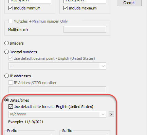This screenshot has width=147, height=135.
Task: Uncheck the Include Maximum checkbox
Action: point(66,8)
